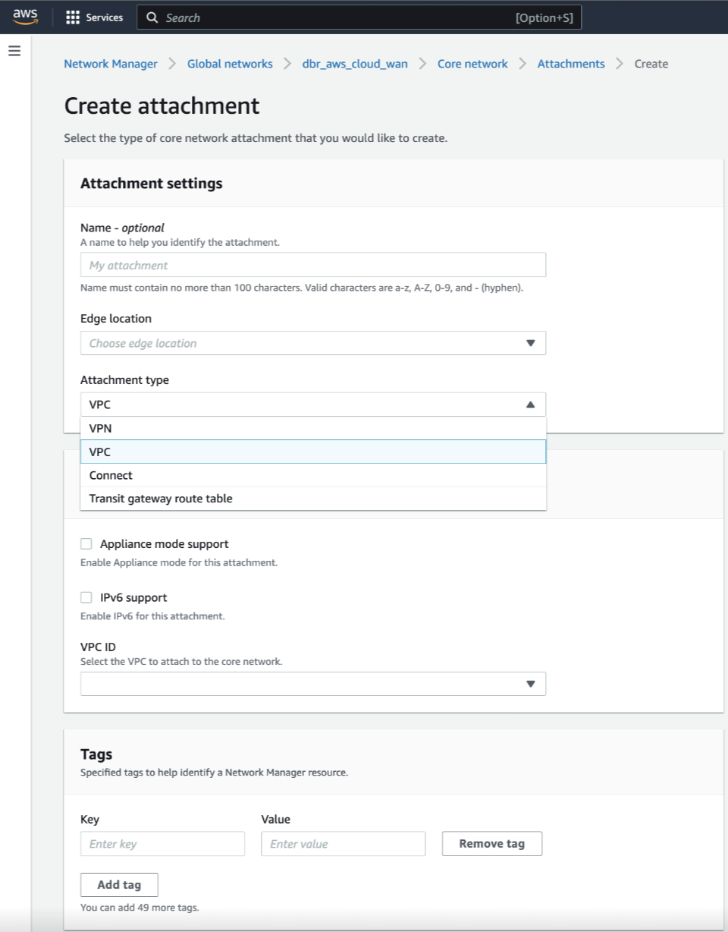
Task: Click the Add tag button
Action: point(119,885)
